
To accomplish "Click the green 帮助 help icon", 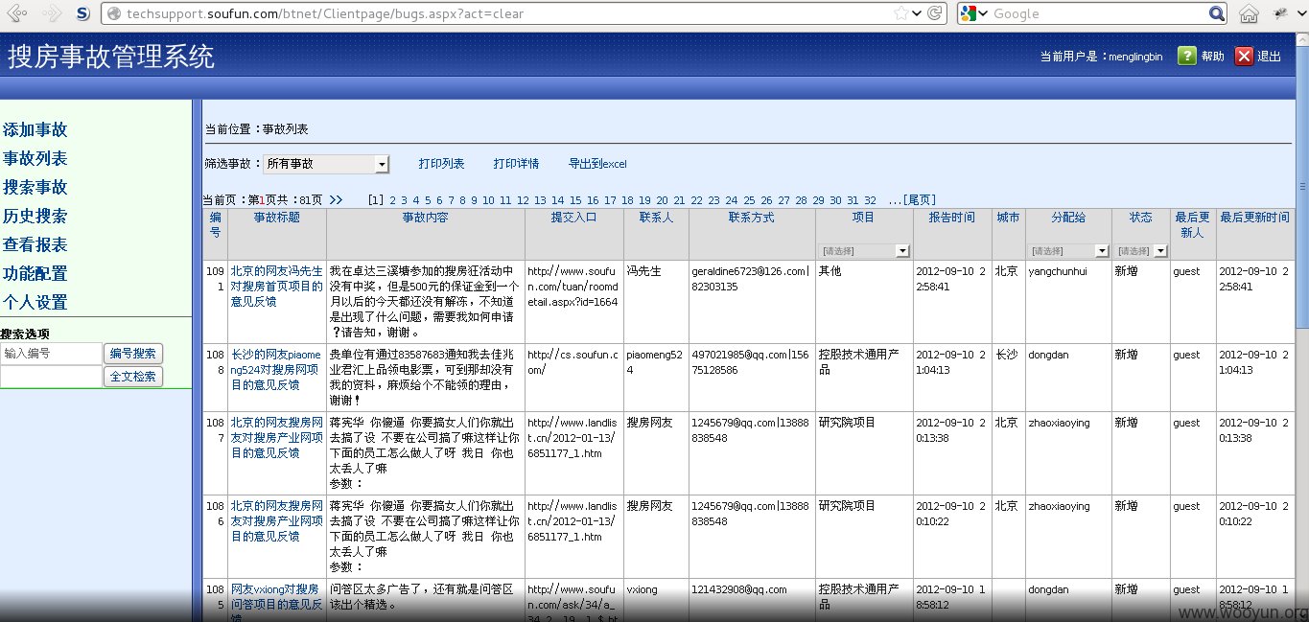I will pos(1187,56).
